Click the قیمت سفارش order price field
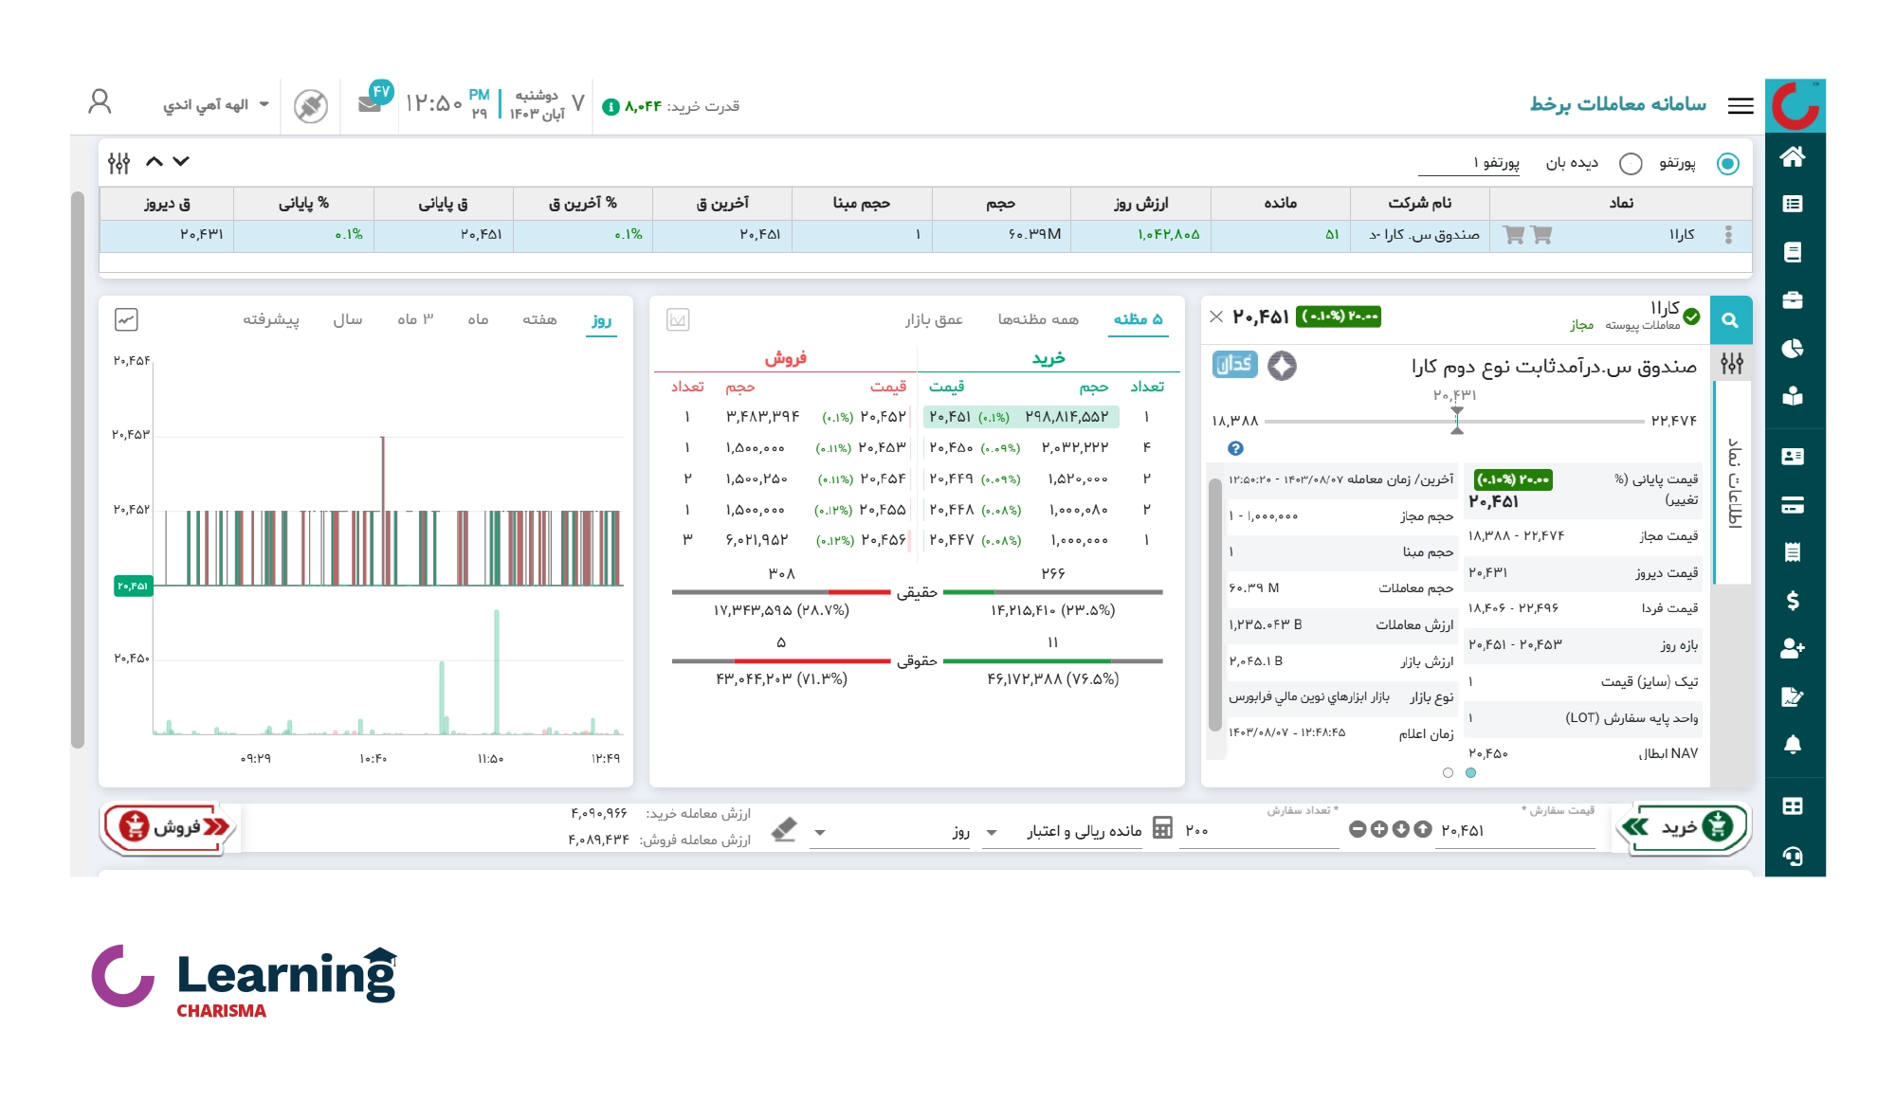The width and height of the screenshot is (1896, 1102). pos(1517,831)
